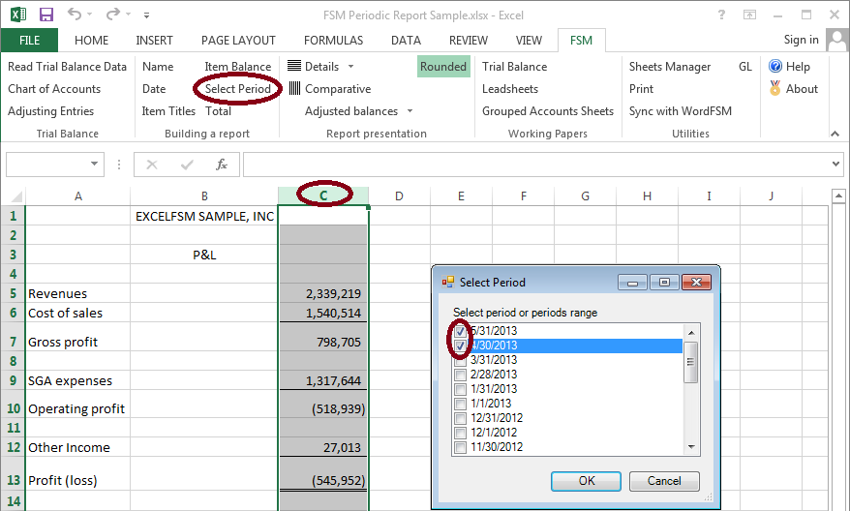Viewport: 850px width, 511px height.
Task: Open the Customize Quick Access Toolbar arrow
Action: [146, 15]
